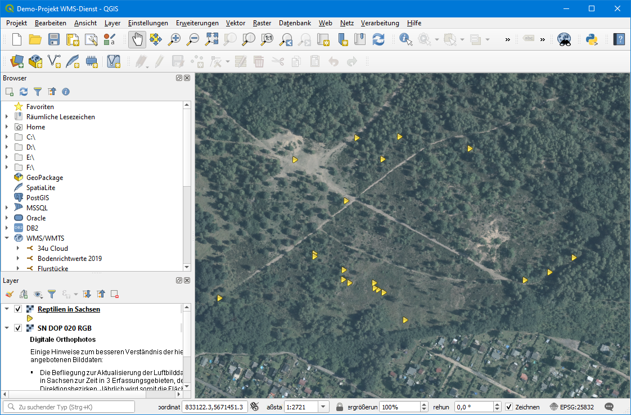
Task: Open the Python console
Action: tap(591, 39)
